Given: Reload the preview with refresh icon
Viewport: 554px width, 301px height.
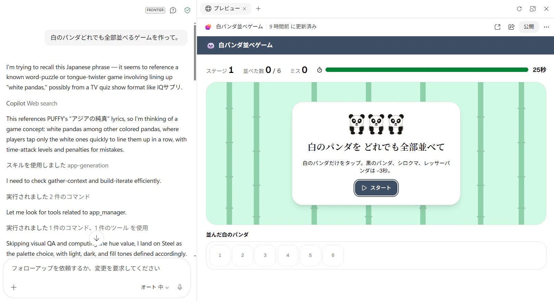Looking at the screenshot, I should [x=519, y=9].
